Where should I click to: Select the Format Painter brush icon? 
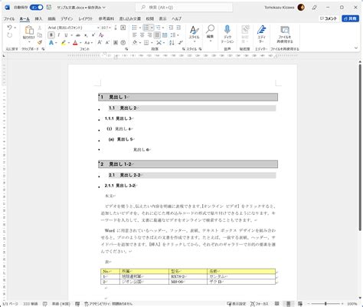[40, 42]
